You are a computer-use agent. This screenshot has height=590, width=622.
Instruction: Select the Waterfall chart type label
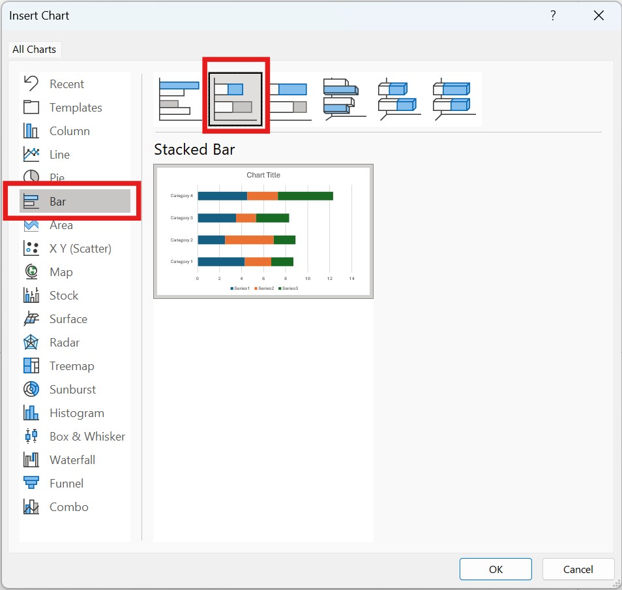tap(72, 459)
